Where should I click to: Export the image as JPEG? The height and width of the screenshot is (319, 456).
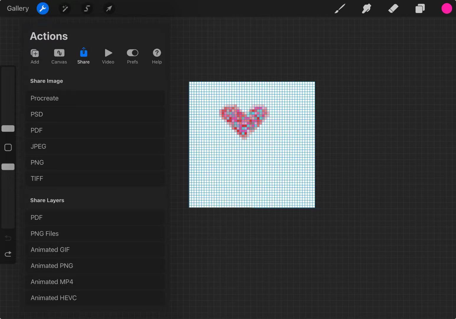[96, 147]
